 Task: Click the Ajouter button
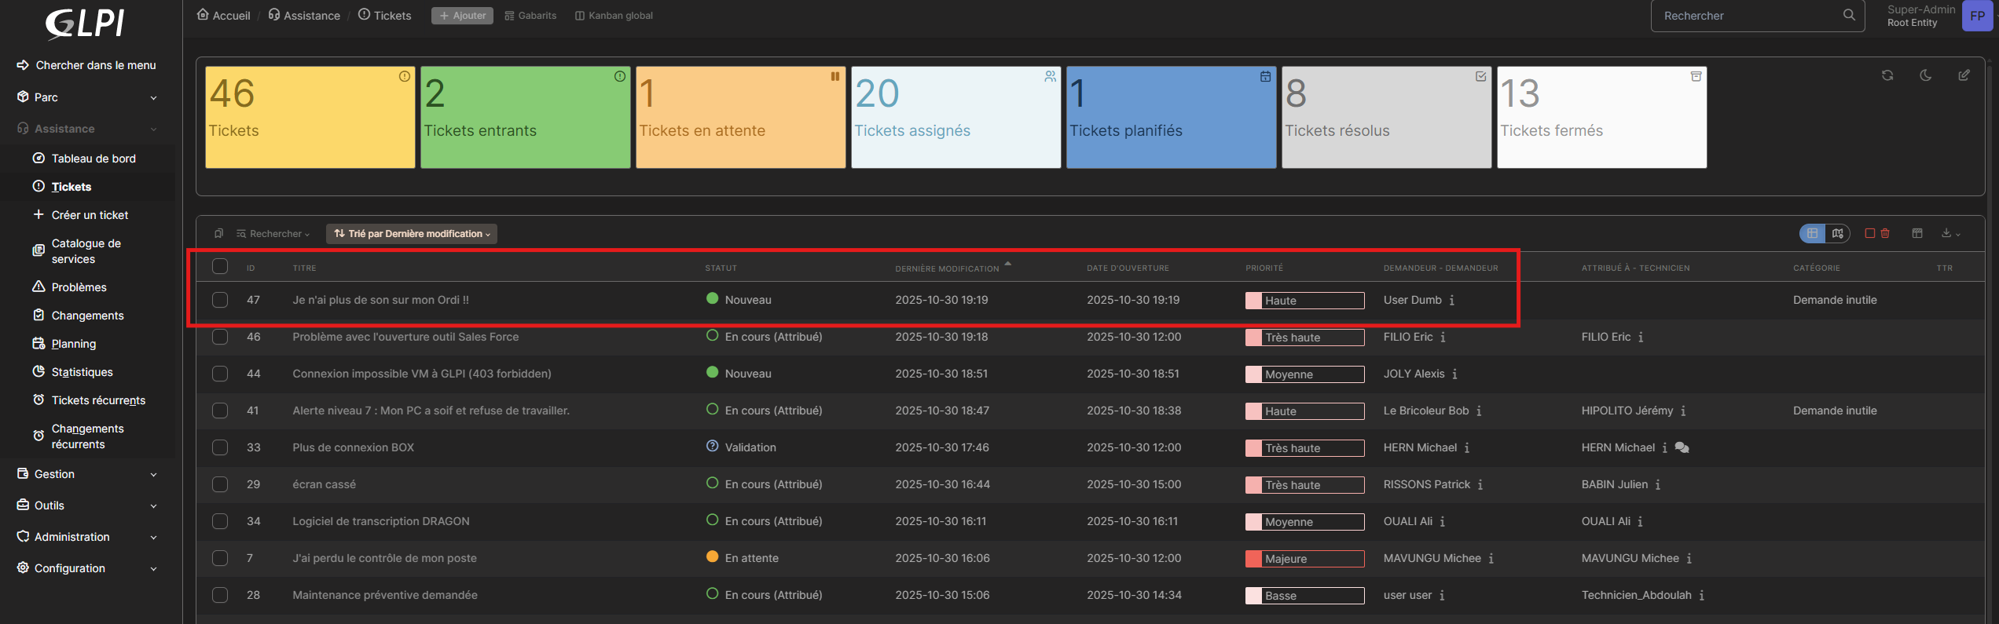coord(462,16)
